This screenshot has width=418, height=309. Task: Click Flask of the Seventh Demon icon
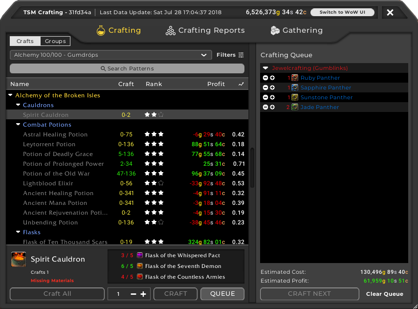[x=140, y=266]
